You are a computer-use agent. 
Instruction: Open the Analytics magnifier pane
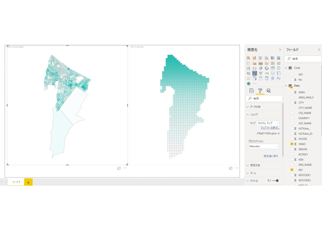pos(269,91)
